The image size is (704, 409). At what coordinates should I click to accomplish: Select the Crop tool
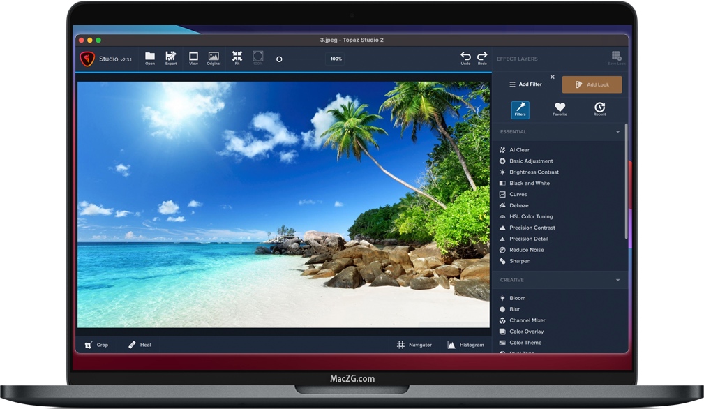pos(96,345)
